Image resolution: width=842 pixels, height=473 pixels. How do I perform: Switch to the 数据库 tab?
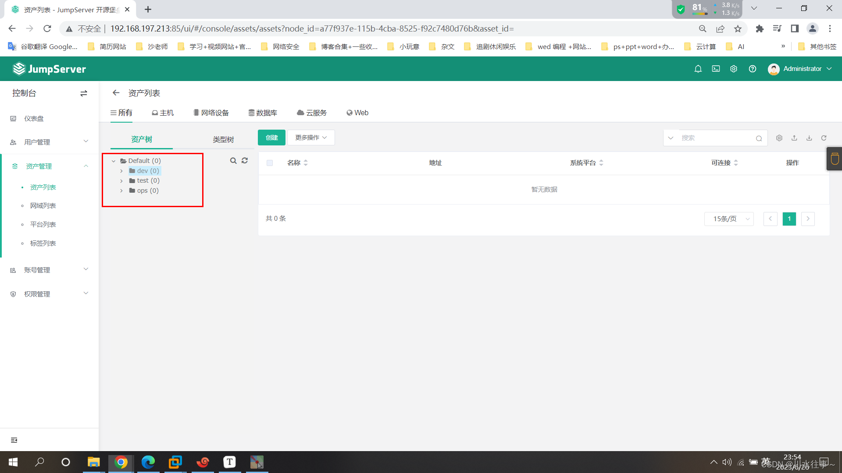(263, 113)
